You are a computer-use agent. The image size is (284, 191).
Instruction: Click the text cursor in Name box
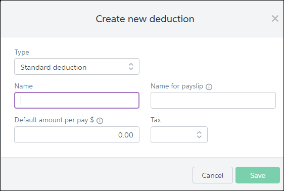(x=21, y=100)
